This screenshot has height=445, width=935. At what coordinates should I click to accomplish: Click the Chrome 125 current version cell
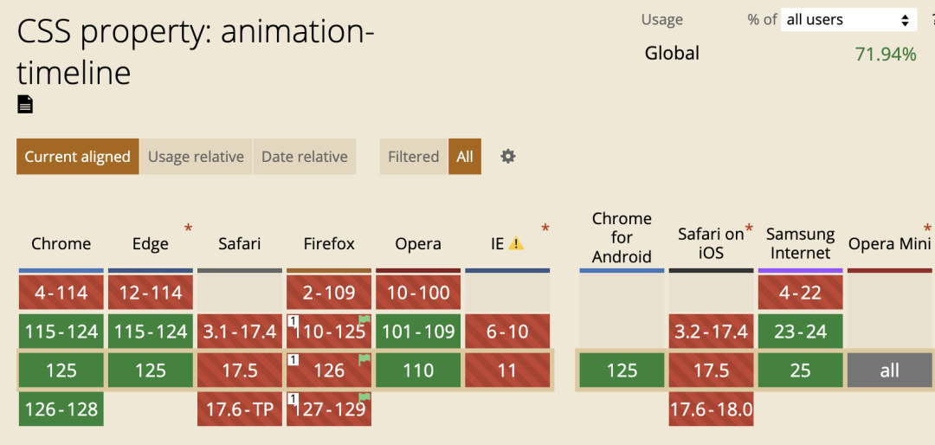(61, 371)
